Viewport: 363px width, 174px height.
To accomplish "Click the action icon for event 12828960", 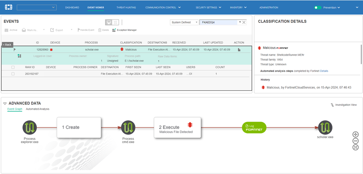I will [x=239, y=49].
